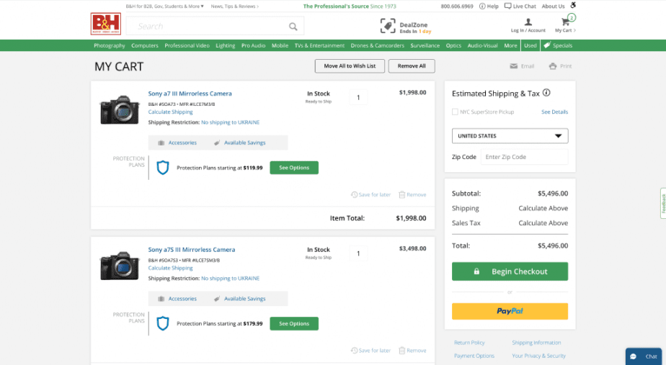
Task: Click No shipping to UKRAINE for Sony a7S III
Action: point(230,279)
